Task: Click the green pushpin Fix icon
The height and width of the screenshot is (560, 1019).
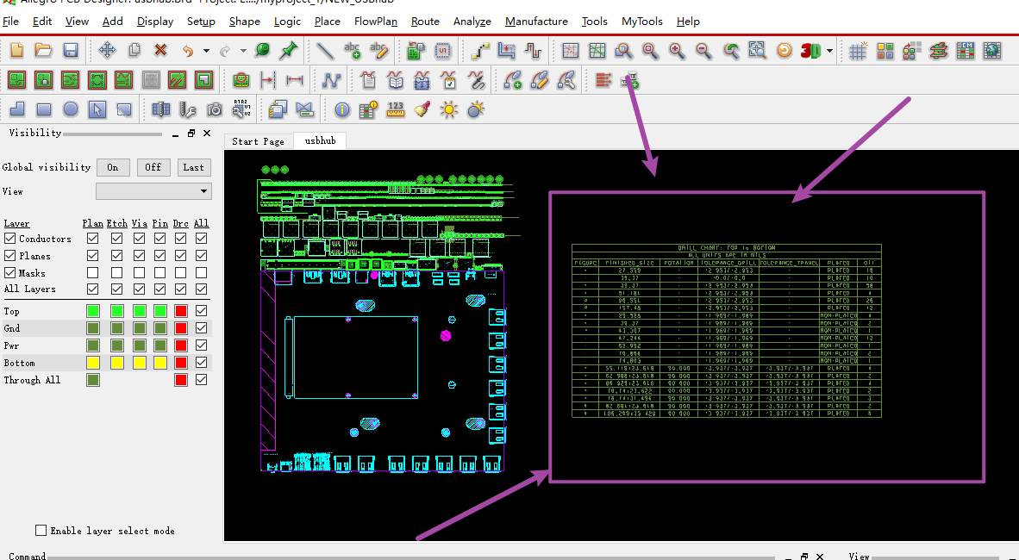Action: coord(289,50)
